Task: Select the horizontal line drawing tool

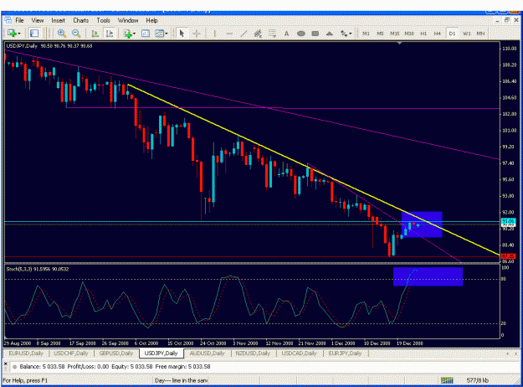Action: (x=229, y=34)
